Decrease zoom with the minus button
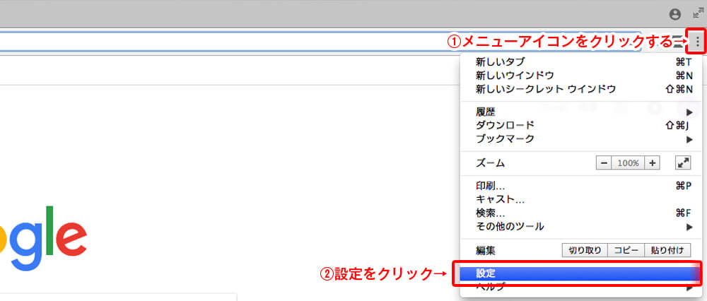The height and width of the screenshot is (301, 707). coord(604,163)
